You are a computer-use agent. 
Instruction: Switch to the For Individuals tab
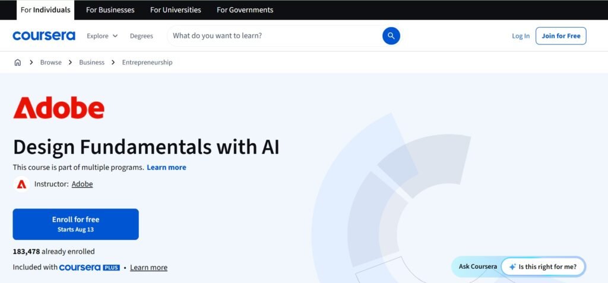(x=45, y=10)
